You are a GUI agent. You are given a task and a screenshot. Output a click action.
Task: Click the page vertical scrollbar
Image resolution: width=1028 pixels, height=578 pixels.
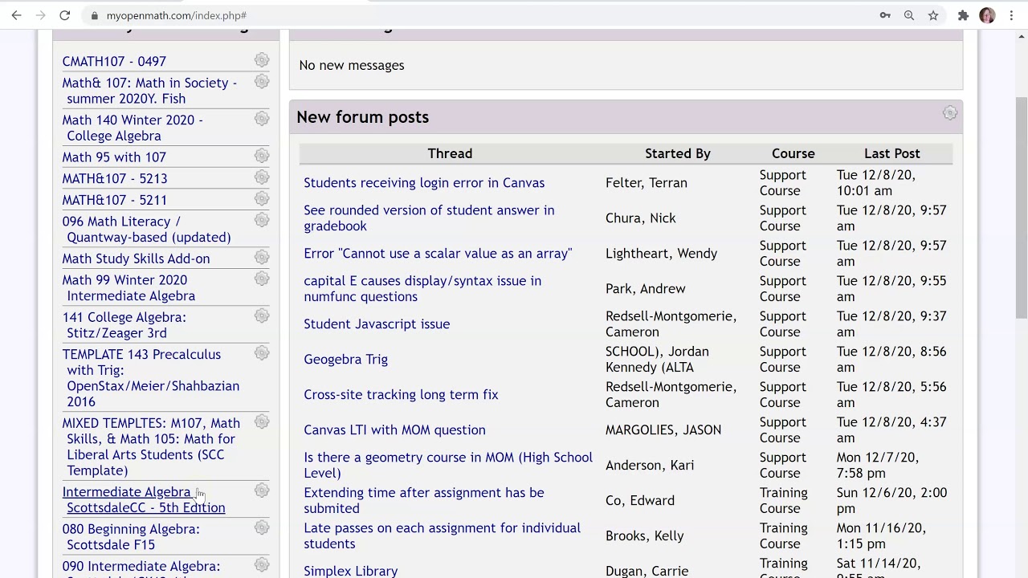click(1022, 207)
